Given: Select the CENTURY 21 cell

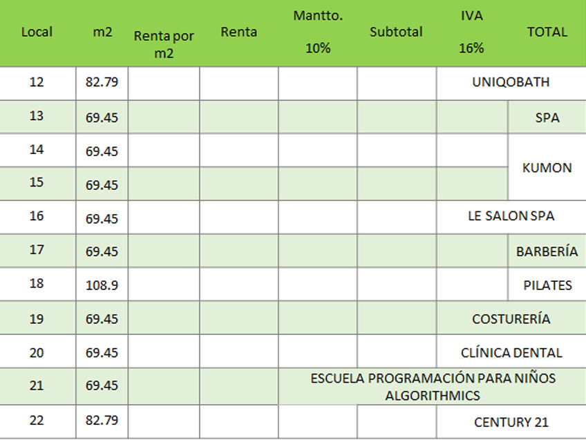Looking at the screenshot, I should [x=511, y=422].
